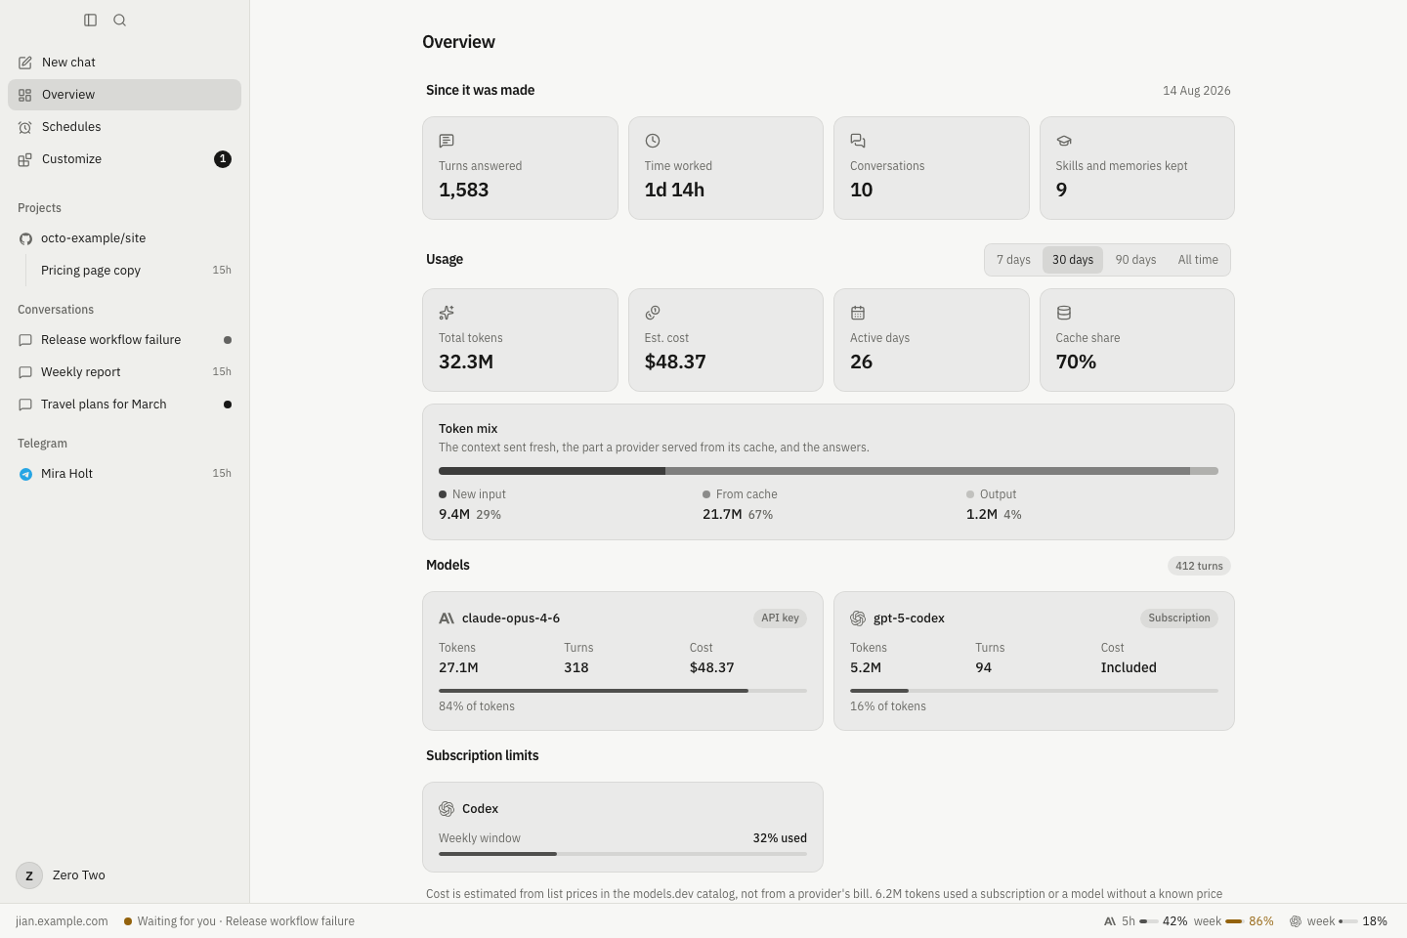Click the Token mix distribution bar
This screenshot has width=1407, height=938.
coord(829,471)
